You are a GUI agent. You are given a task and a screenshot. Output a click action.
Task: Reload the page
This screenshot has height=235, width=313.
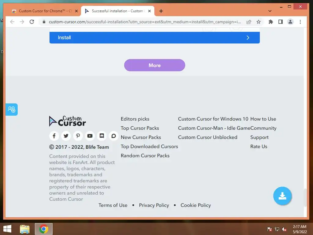pos(32,22)
